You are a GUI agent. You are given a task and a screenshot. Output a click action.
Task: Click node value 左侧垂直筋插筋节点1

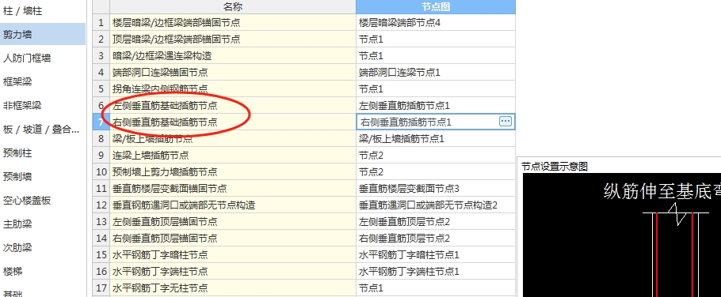tap(436, 105)
